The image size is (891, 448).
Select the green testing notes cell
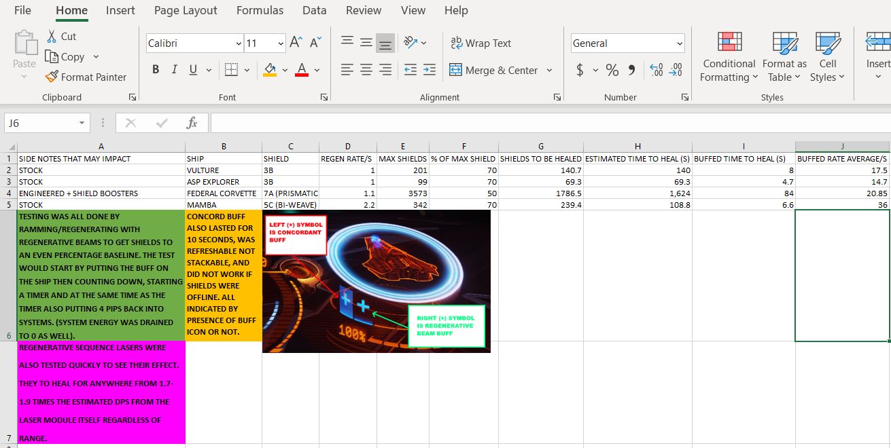101,276
